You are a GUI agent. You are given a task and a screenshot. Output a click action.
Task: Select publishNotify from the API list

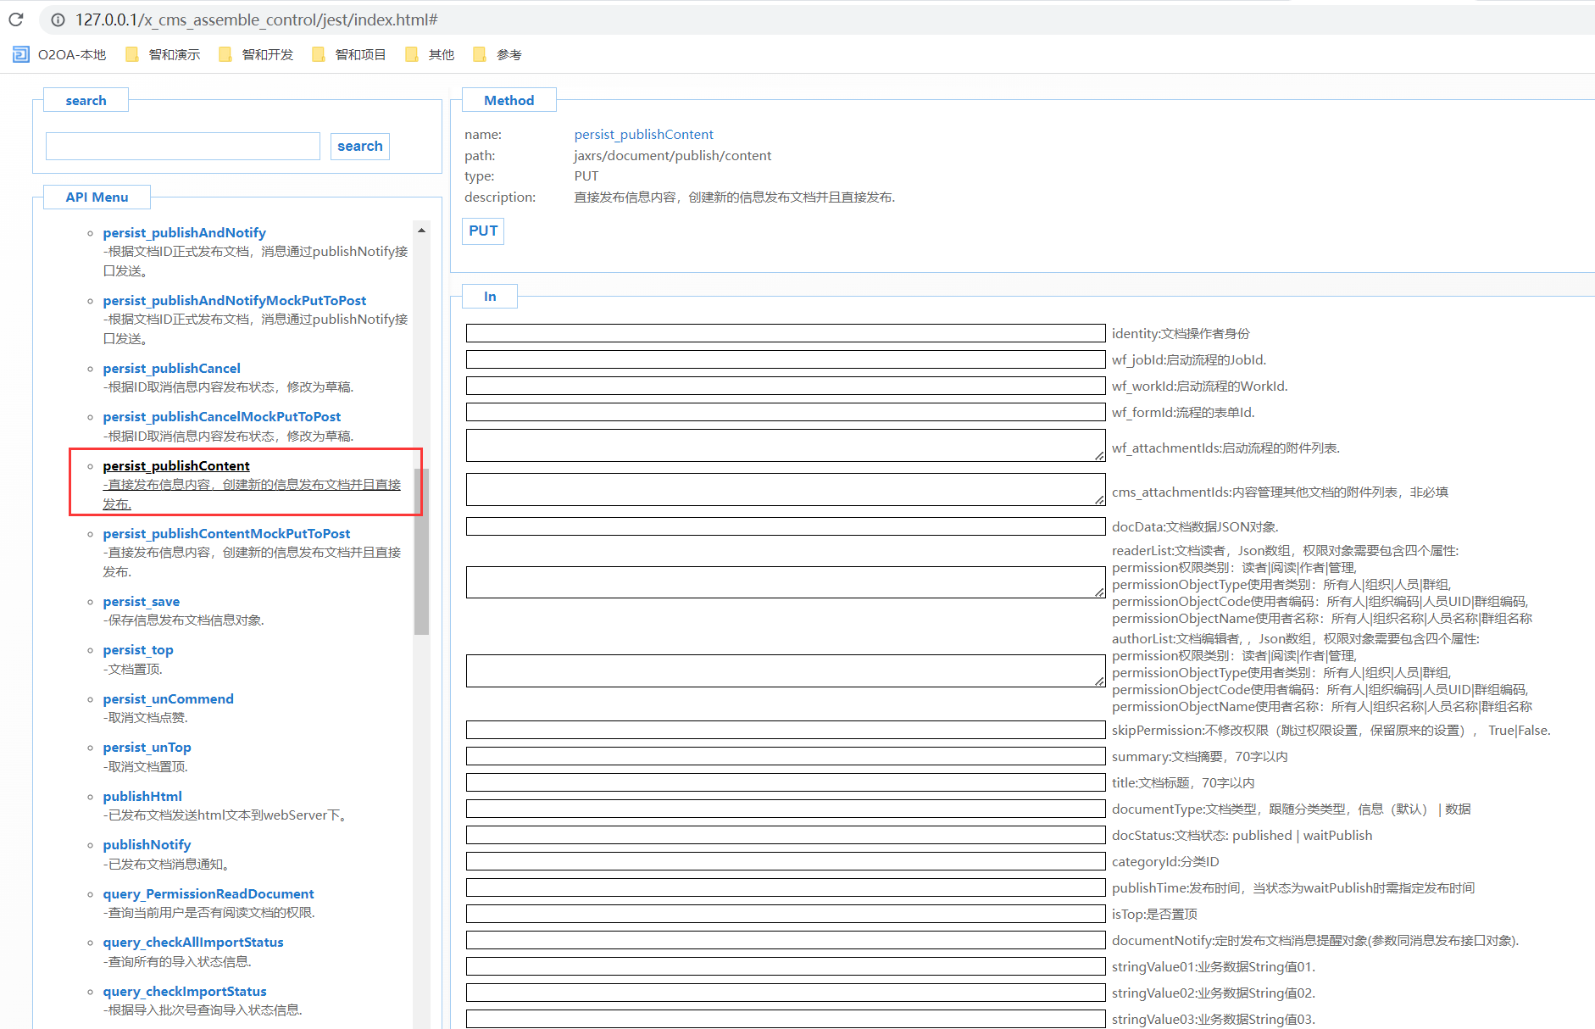click(147, 844)
